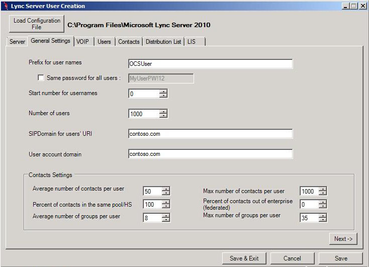Click the configuration path C:\Program Files\Microsoft Lync Server 2010

click(139, 25)
